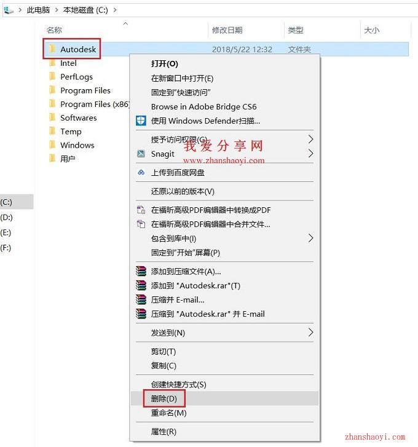Click WinRAR icon beside 添加到压缩文件(A)...
418x447 pixels.
(141, 271)
